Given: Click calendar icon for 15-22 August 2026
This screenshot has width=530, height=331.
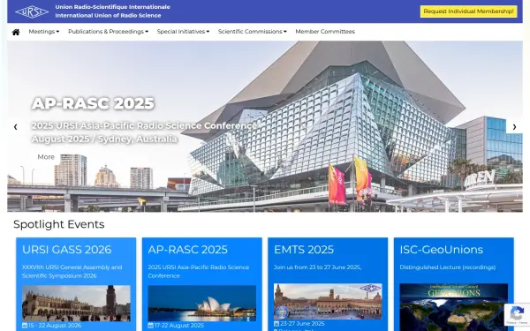Looking at the screenshot, I should (x=25, y=325).
